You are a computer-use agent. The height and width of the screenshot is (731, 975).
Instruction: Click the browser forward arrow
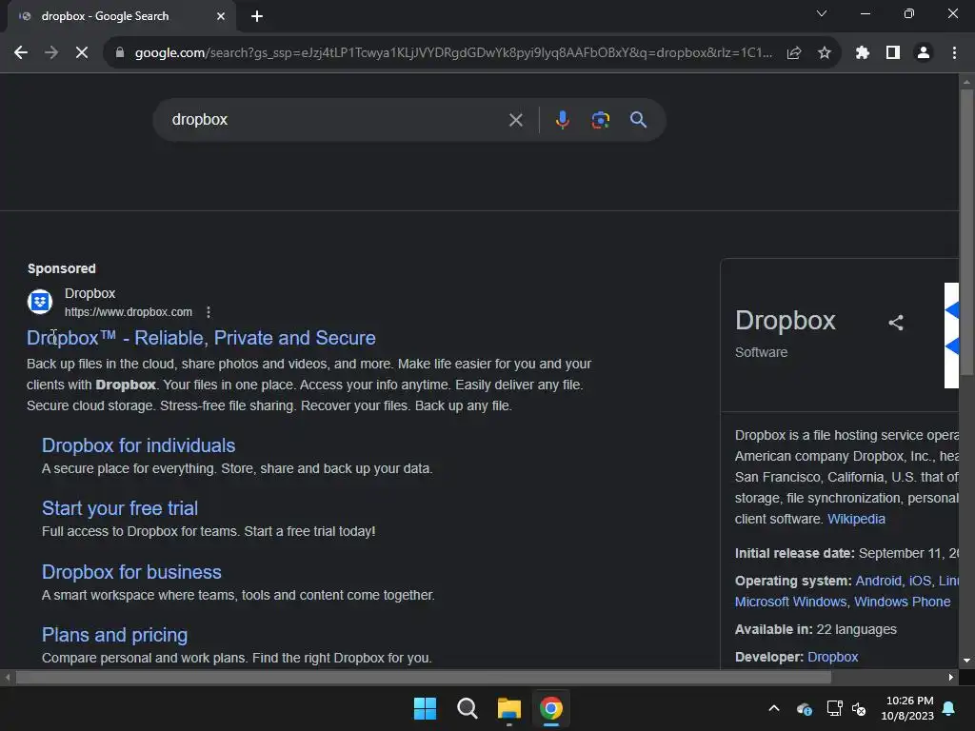click(x=51, y=53)
